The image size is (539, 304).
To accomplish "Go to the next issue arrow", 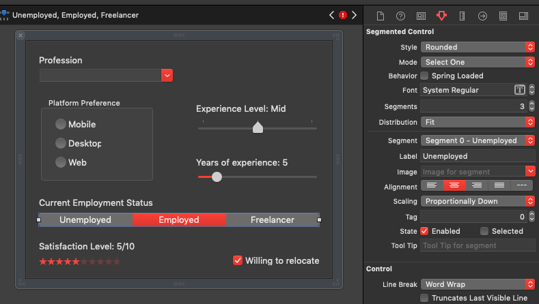I will point(355,14).
